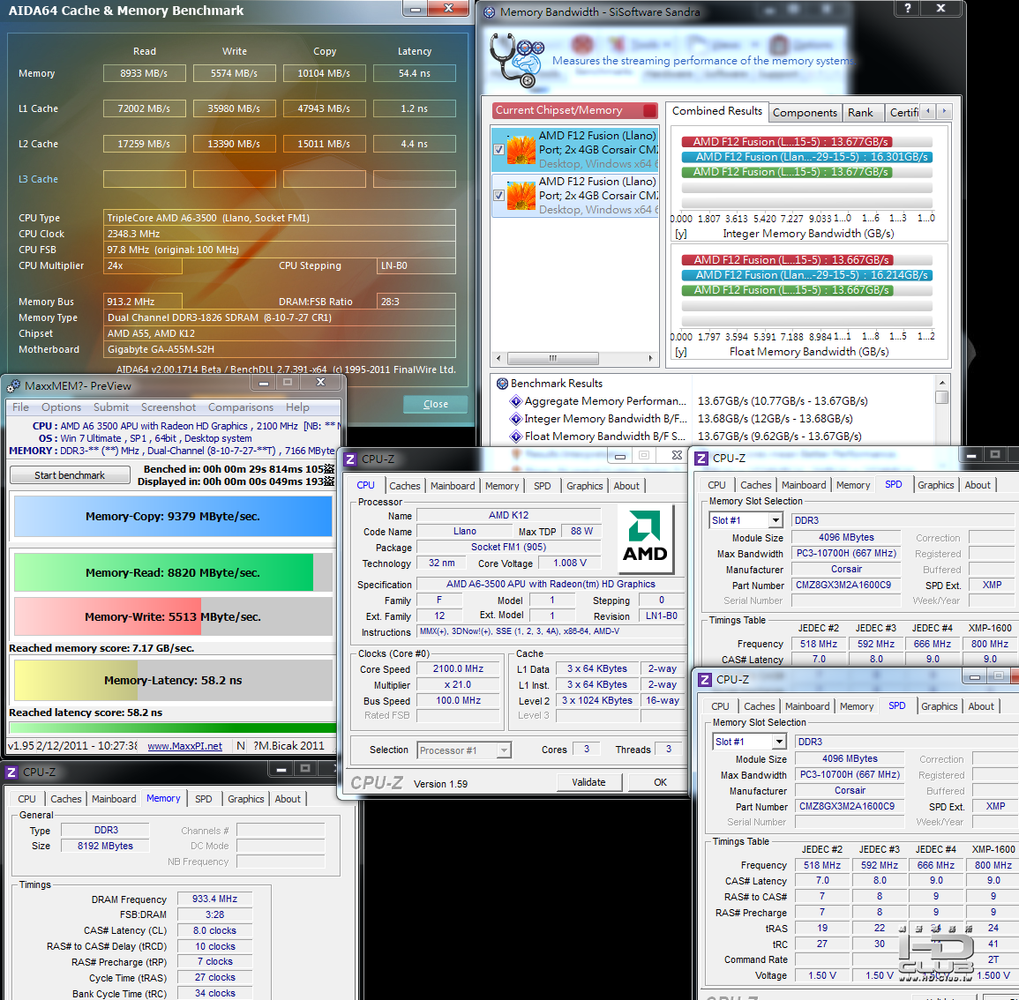Click the AIDA64 Memory Read value 8933 MB/s

tap(145, 73)
